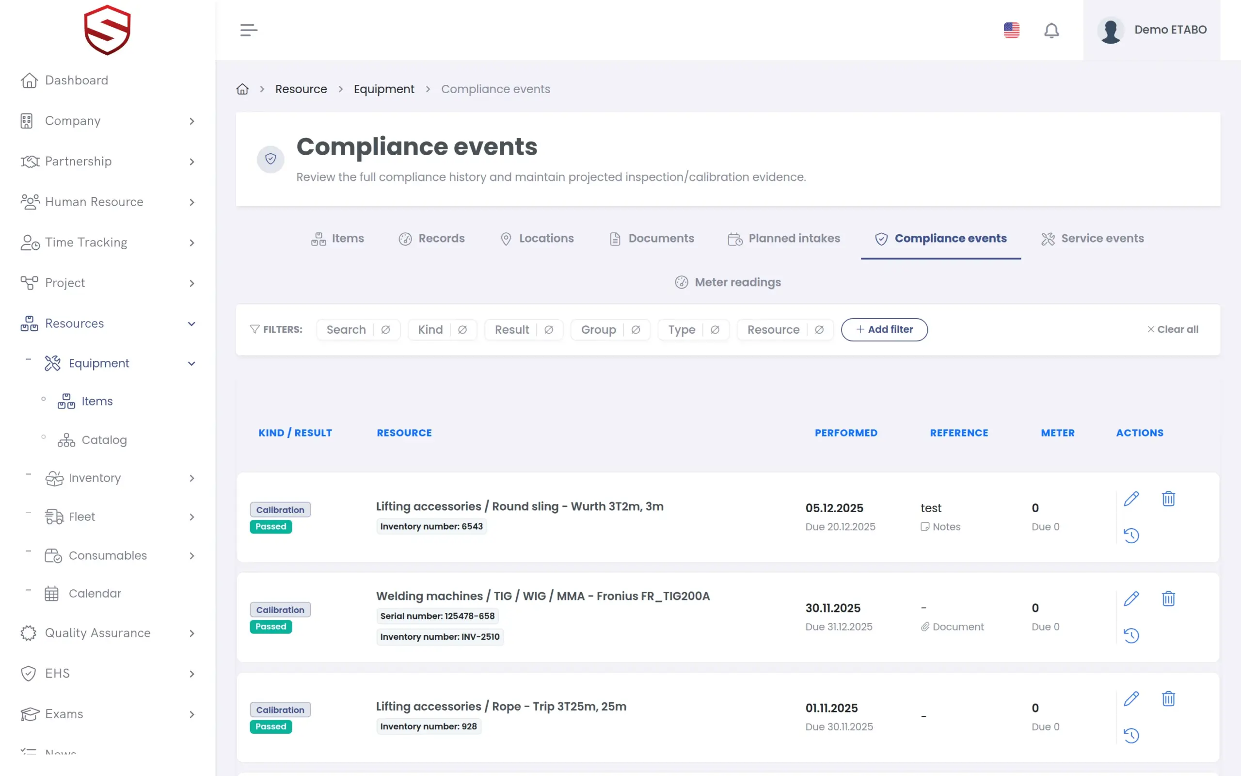View history for the Rope Trip 3T25m event
1241x776 pixels.
(x=1131, y=736)
